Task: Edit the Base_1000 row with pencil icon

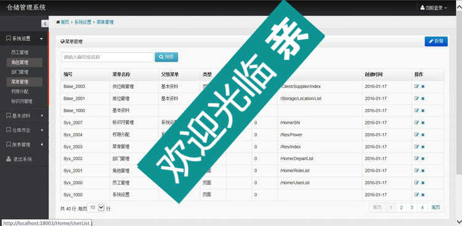Action: (x=416, y=110)
